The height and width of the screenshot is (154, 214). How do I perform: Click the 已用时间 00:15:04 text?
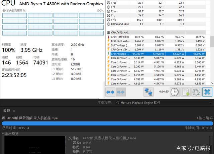(x=16, y=128)
